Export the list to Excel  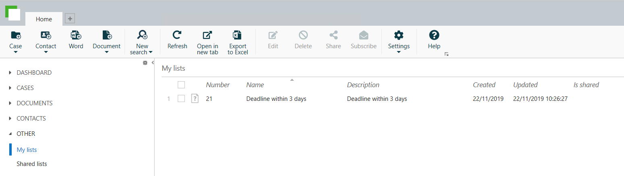[238, 35]
